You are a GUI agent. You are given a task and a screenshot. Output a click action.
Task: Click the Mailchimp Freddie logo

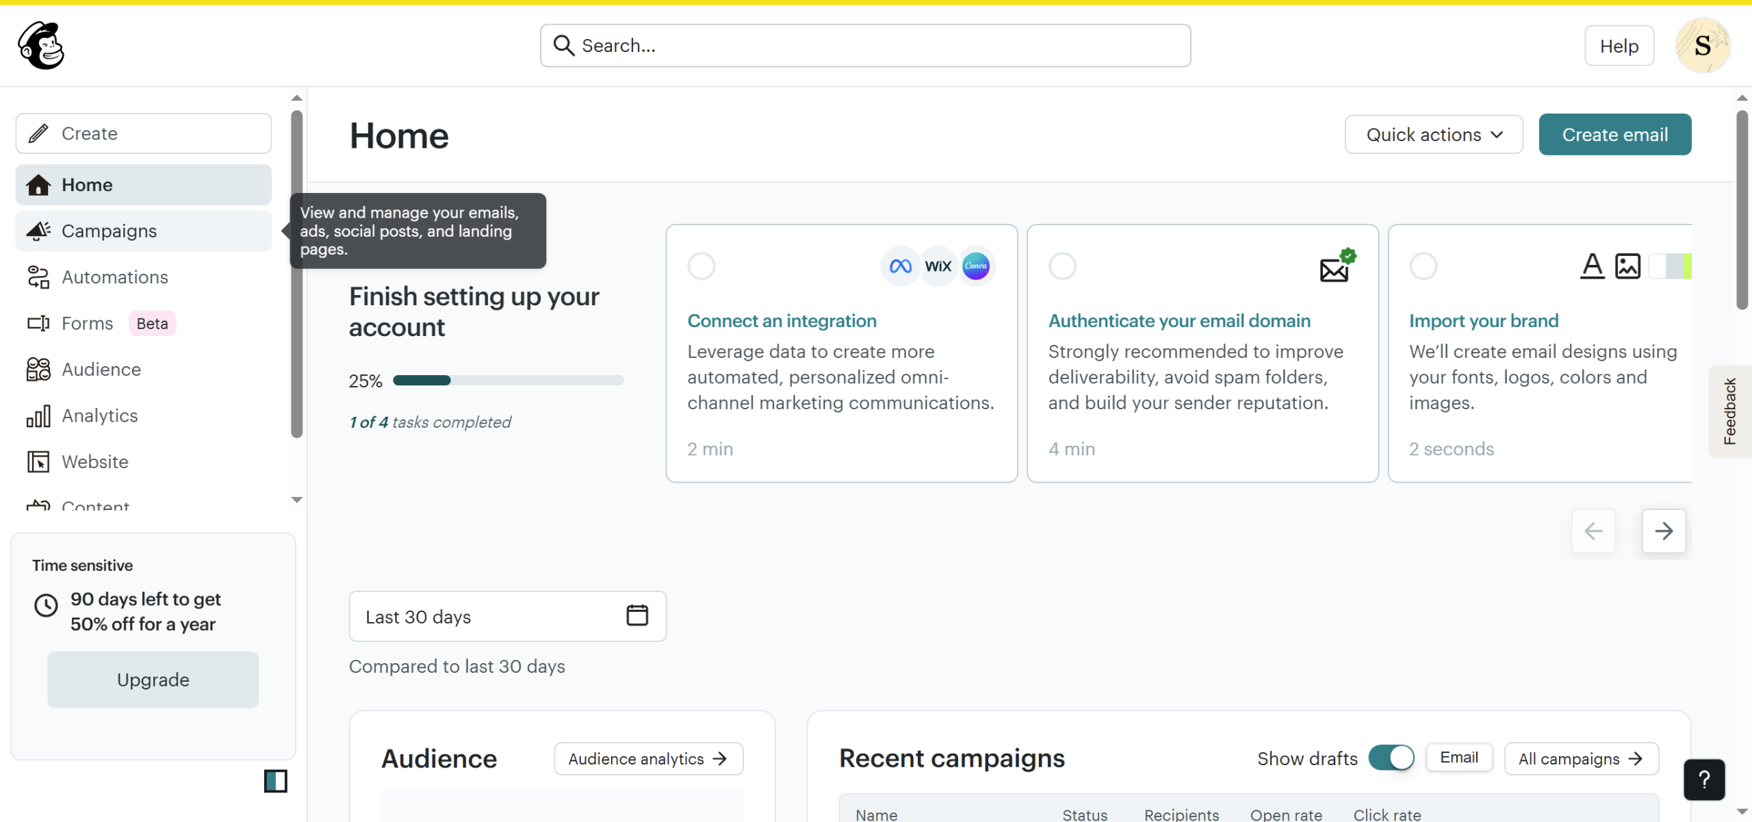(x=41, y=45)
